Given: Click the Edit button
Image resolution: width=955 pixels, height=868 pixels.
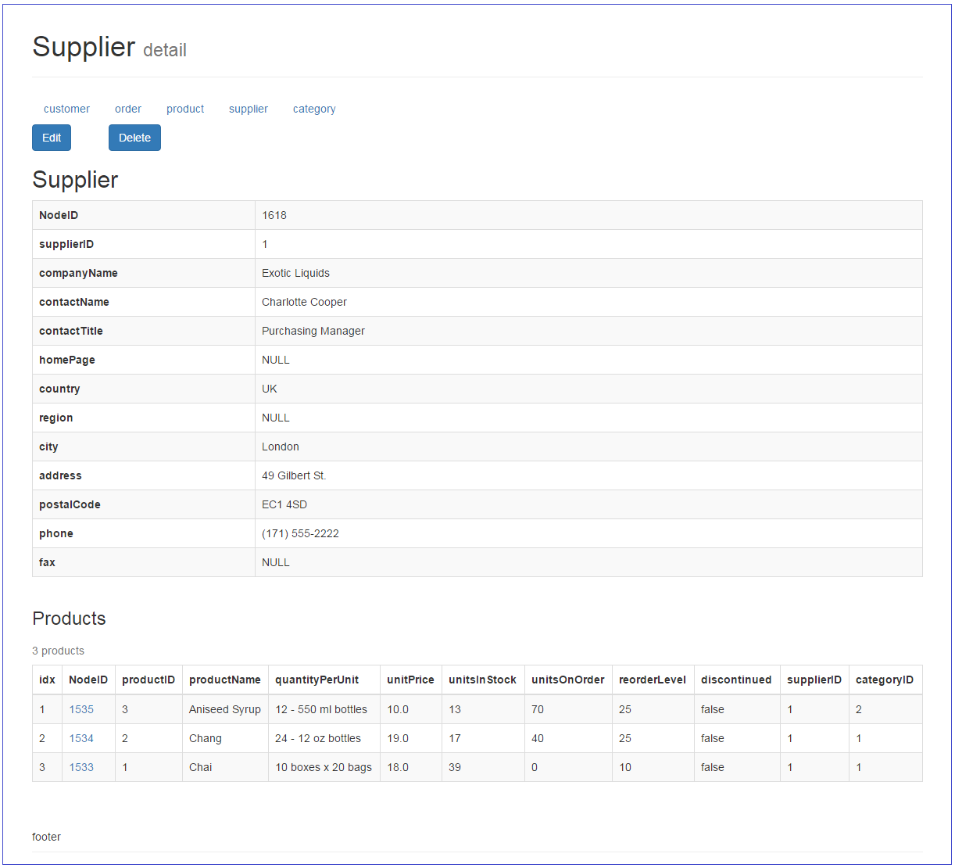Looking at the screenshot, I should point(51,138).
